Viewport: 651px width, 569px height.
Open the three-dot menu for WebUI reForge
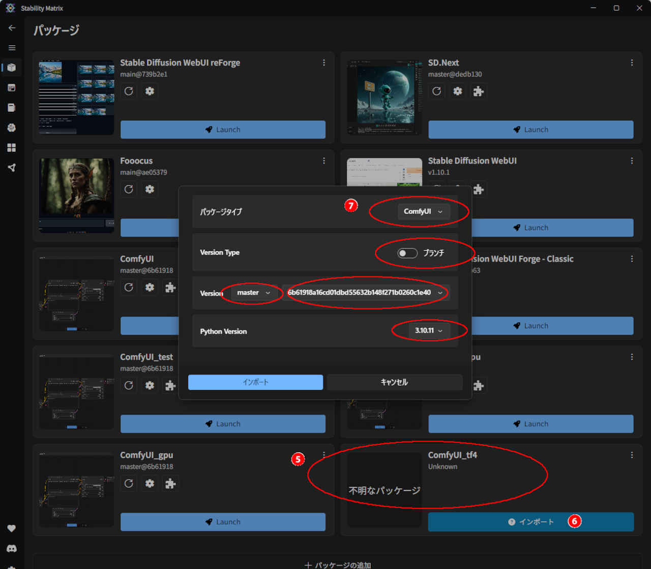324,62
